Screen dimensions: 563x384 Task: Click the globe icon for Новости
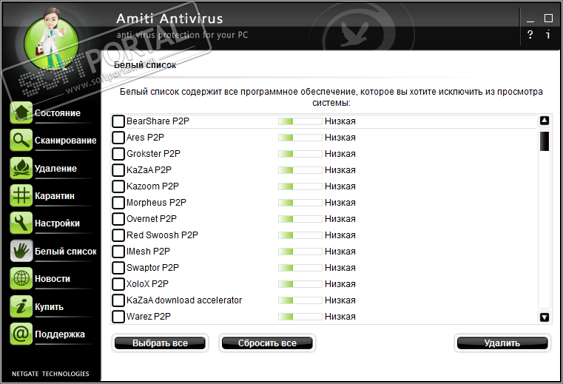click(21, 279)
